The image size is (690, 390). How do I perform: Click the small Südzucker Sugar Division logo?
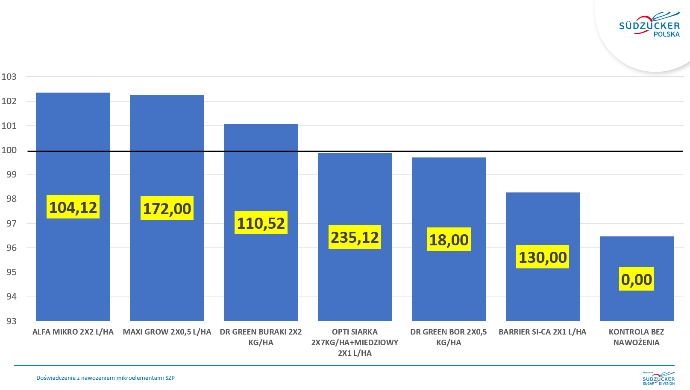click(658, 378)
